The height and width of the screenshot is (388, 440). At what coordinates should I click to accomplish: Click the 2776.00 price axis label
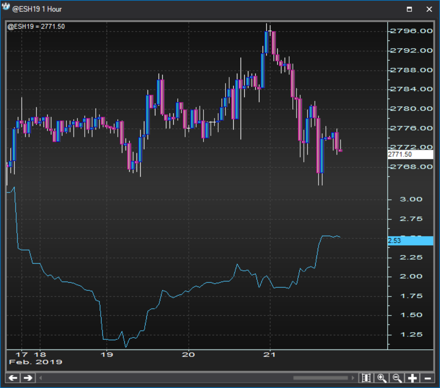pos(411,128)
